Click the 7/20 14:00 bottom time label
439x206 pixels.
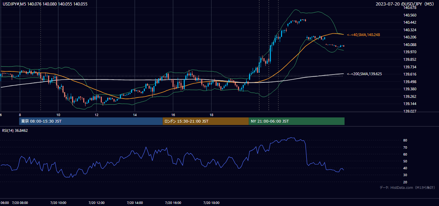click(x=135, y=203)
